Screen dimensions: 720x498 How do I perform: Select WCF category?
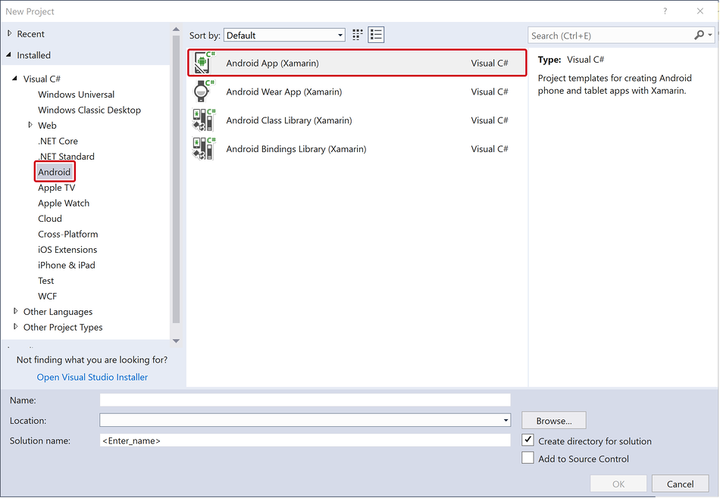point(47,296)
